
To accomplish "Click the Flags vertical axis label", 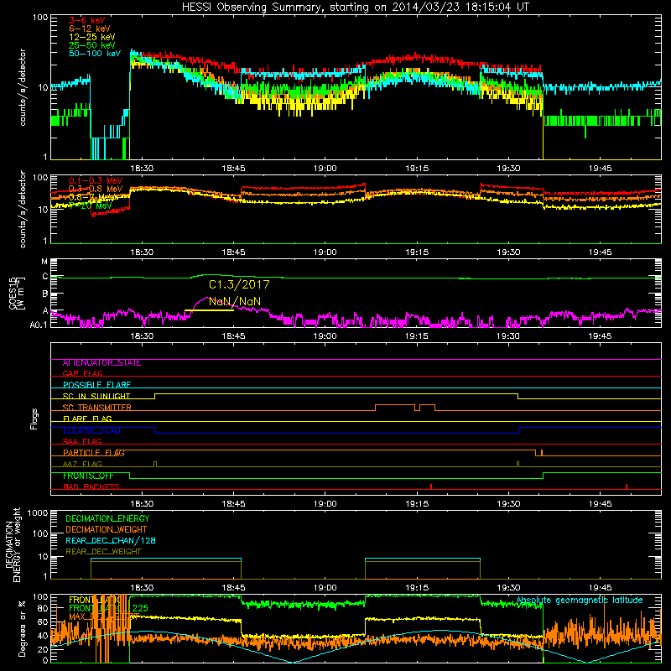I will coord(34,419).
